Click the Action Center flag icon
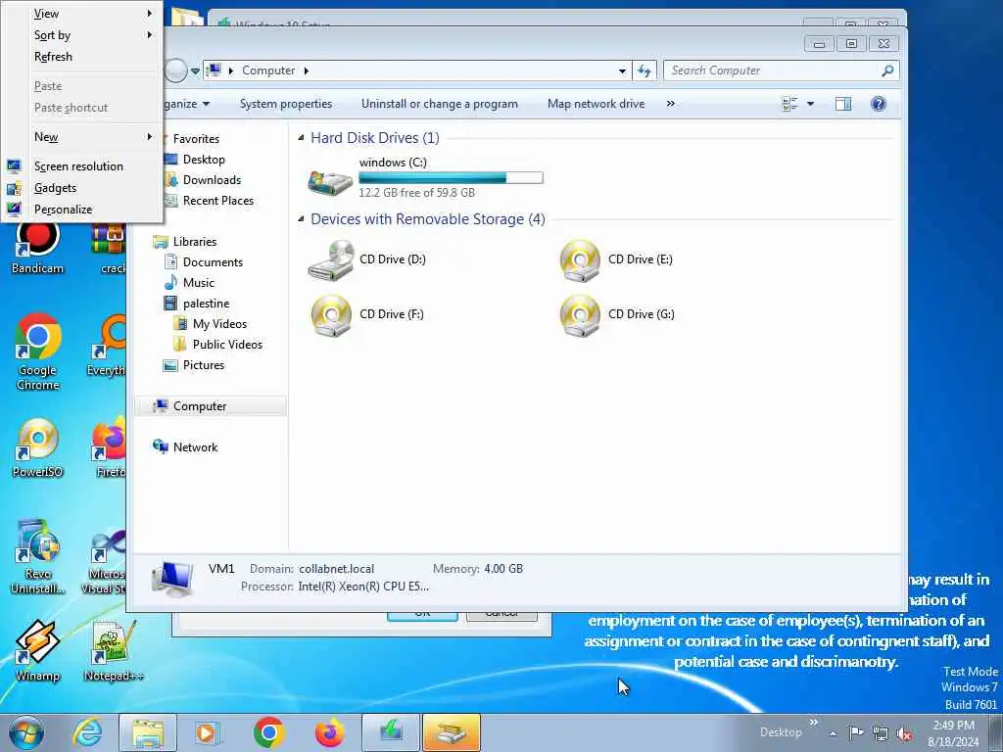 pos(856,733)
